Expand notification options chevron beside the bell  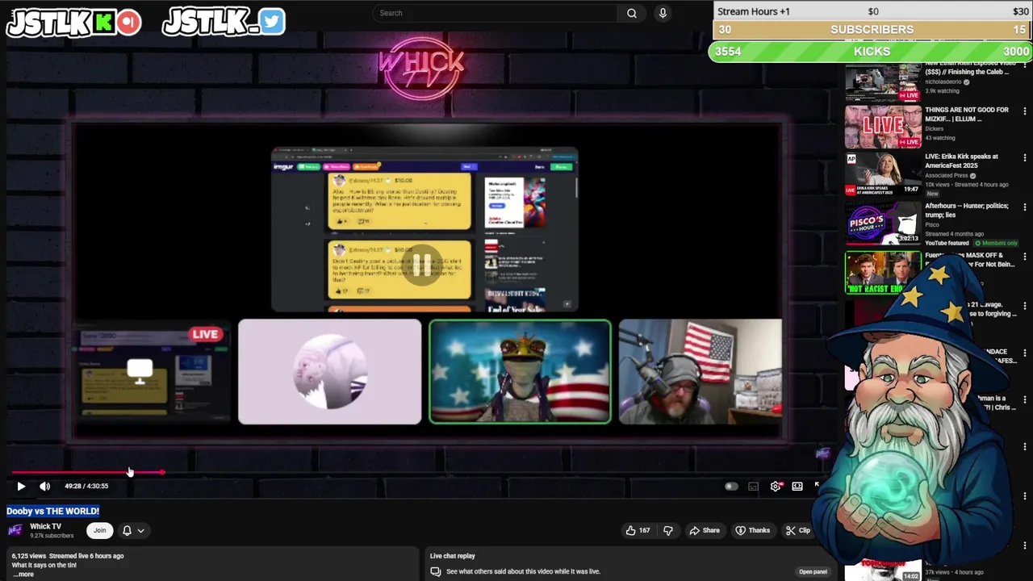140,530
